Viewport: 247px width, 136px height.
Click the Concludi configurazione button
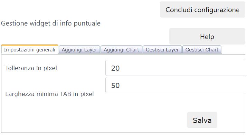pyautogui.click(x=202, y=10)
